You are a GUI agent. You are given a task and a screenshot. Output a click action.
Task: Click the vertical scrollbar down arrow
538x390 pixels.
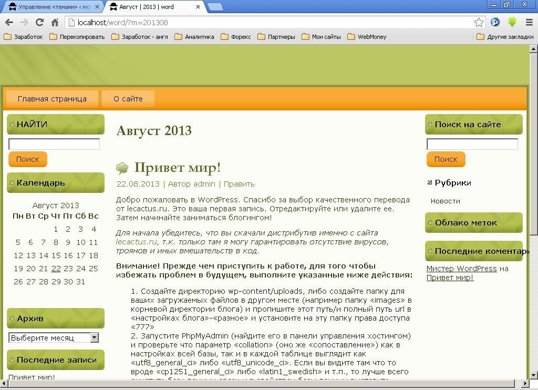coord(533,375)
